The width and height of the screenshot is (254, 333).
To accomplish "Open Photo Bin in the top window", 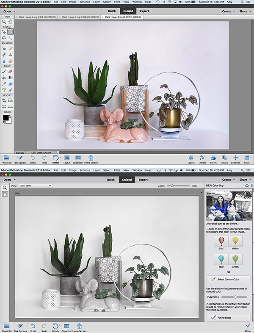I will click(x=7, y=159).
